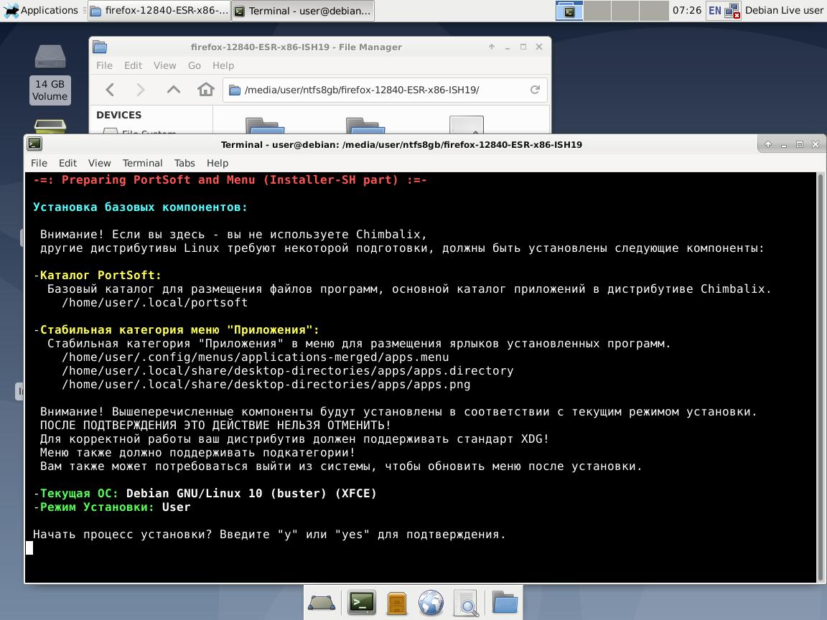The height and width of the screenshot is (620, 827).
Task: Click Terminal's always-on-top arrow button
Action: [x=768, y=144]
